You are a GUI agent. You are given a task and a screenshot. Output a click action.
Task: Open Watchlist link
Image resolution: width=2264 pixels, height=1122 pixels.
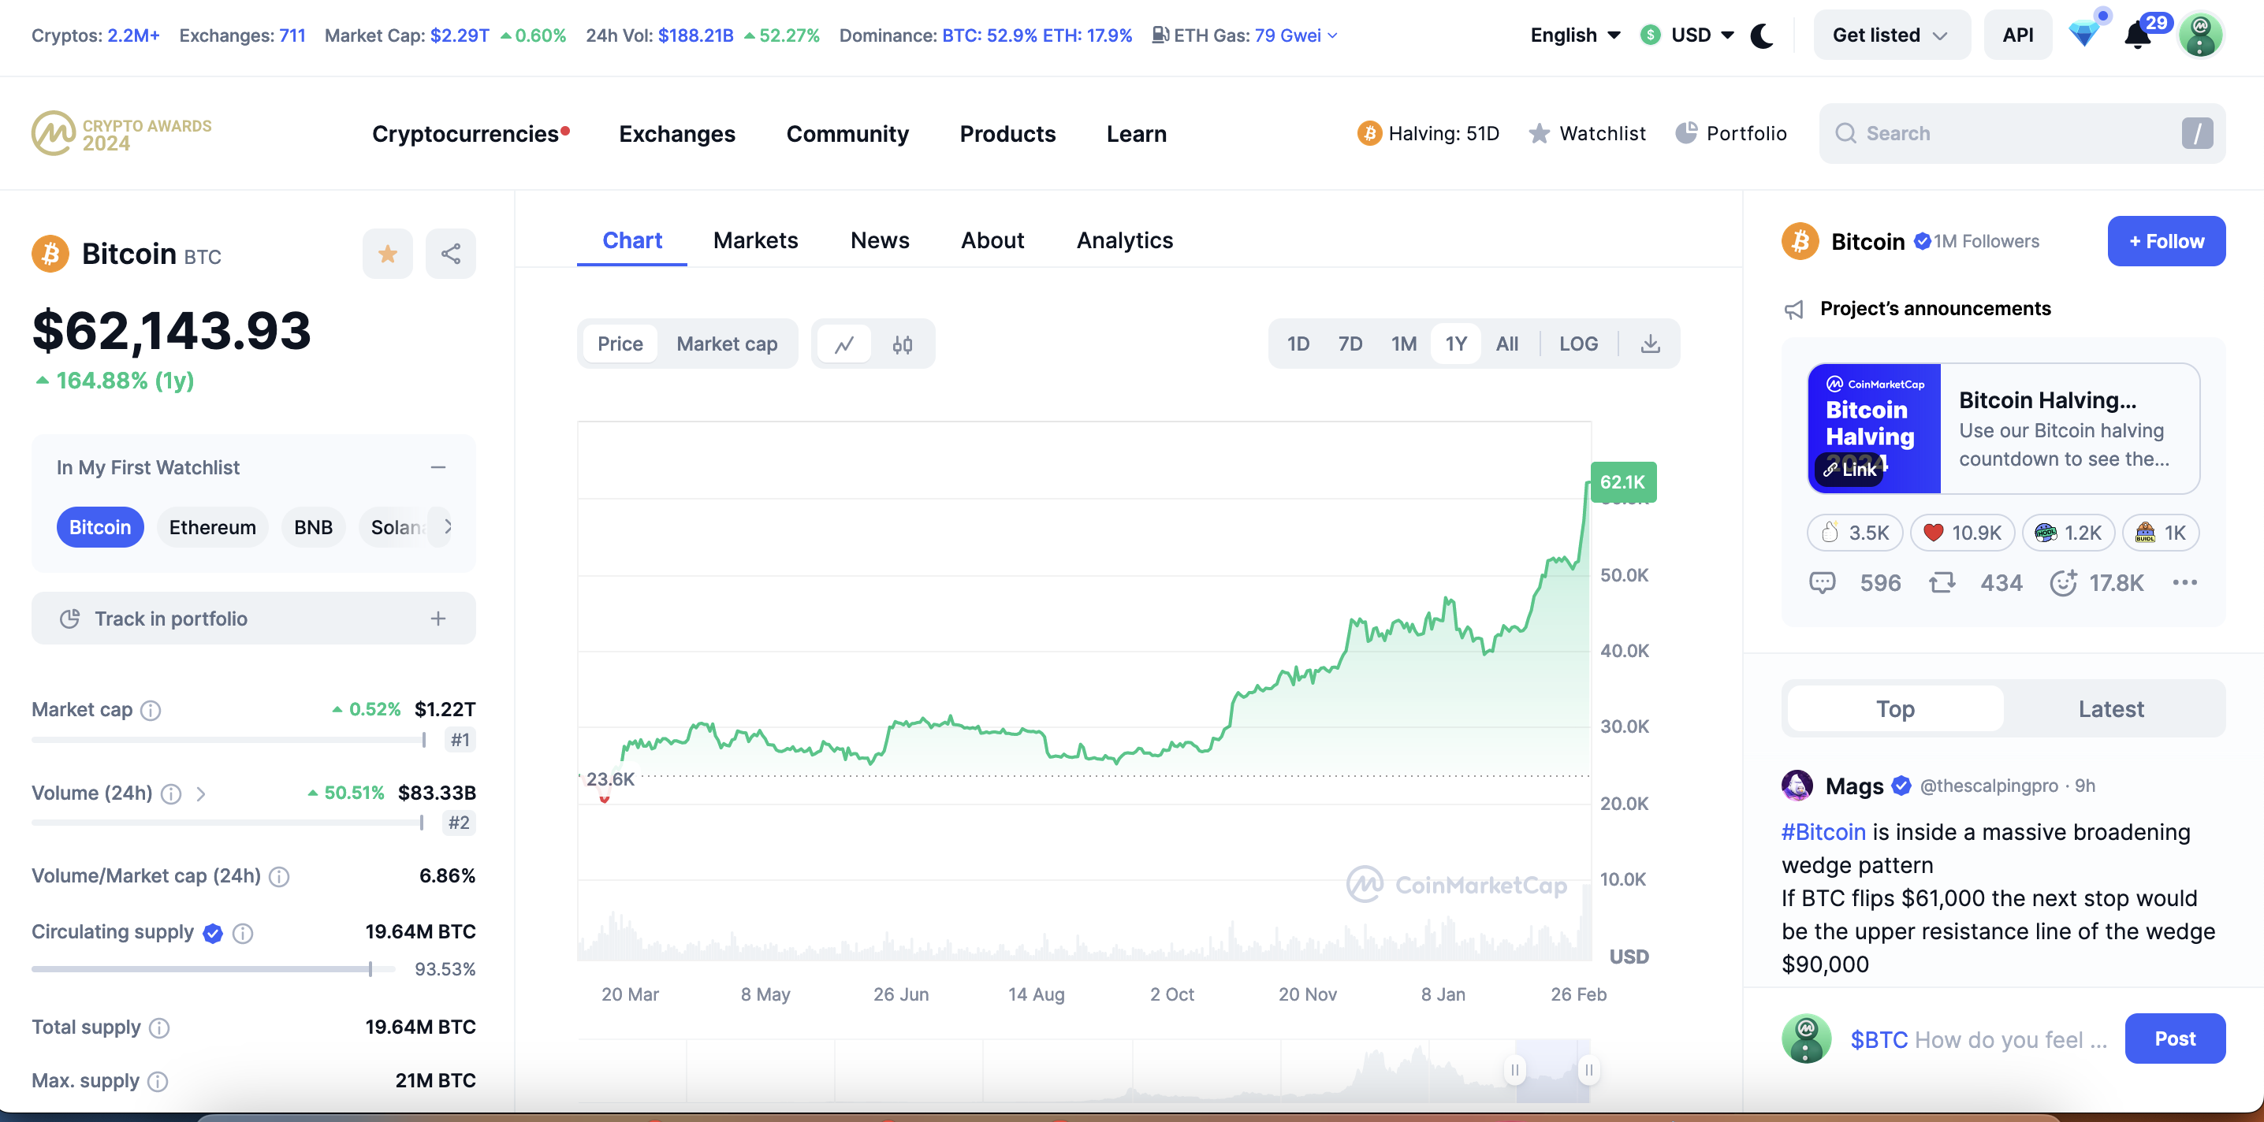pyautogui.click(x=1586, y=133)
